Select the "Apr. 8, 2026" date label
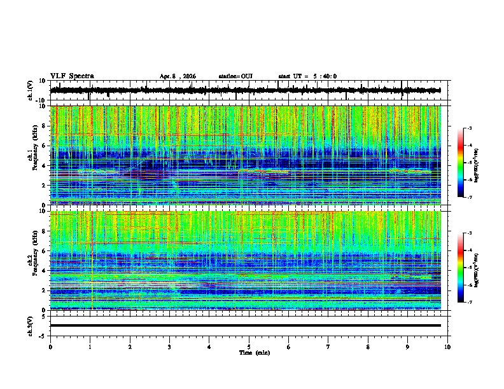 tap(178, 76)
